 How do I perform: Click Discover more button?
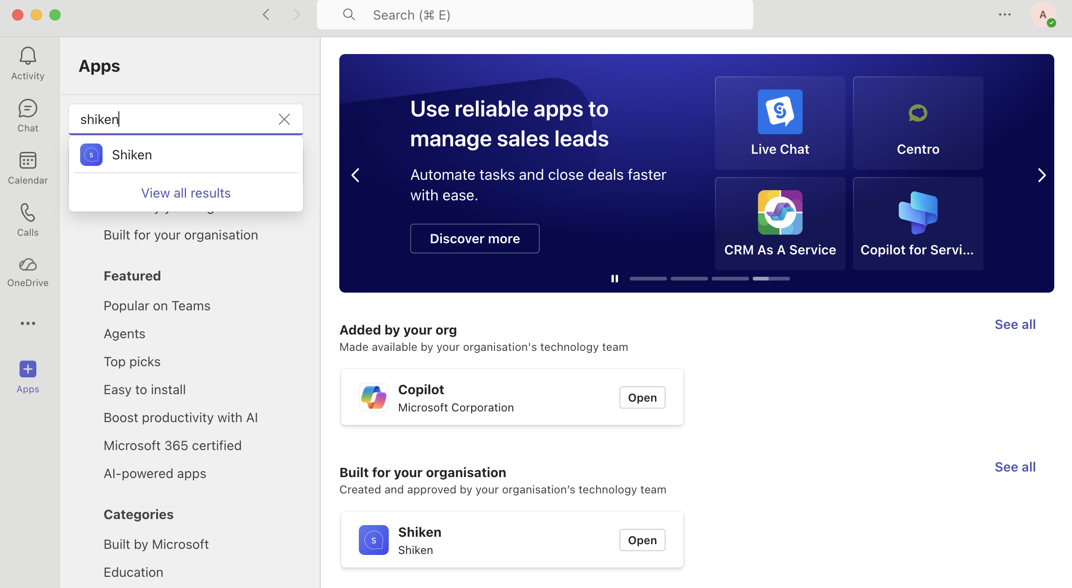point(474,239)
